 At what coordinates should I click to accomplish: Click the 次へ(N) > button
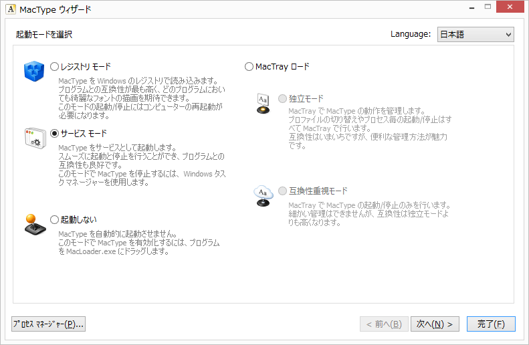coord(435,324)
